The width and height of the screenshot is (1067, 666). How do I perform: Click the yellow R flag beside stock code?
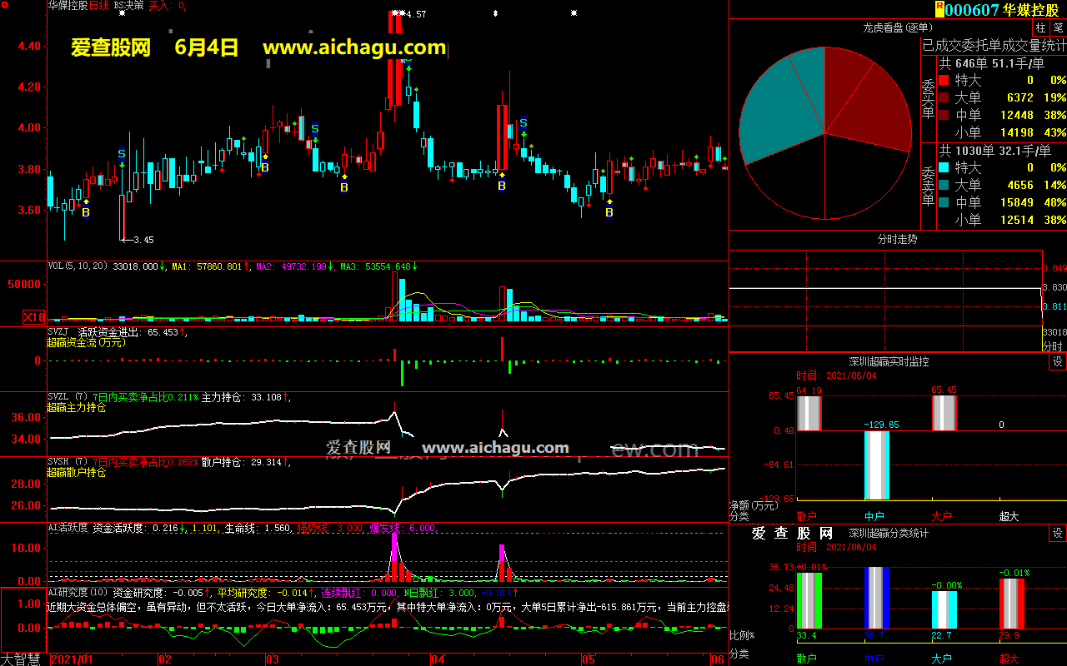[x=939, y=9]
